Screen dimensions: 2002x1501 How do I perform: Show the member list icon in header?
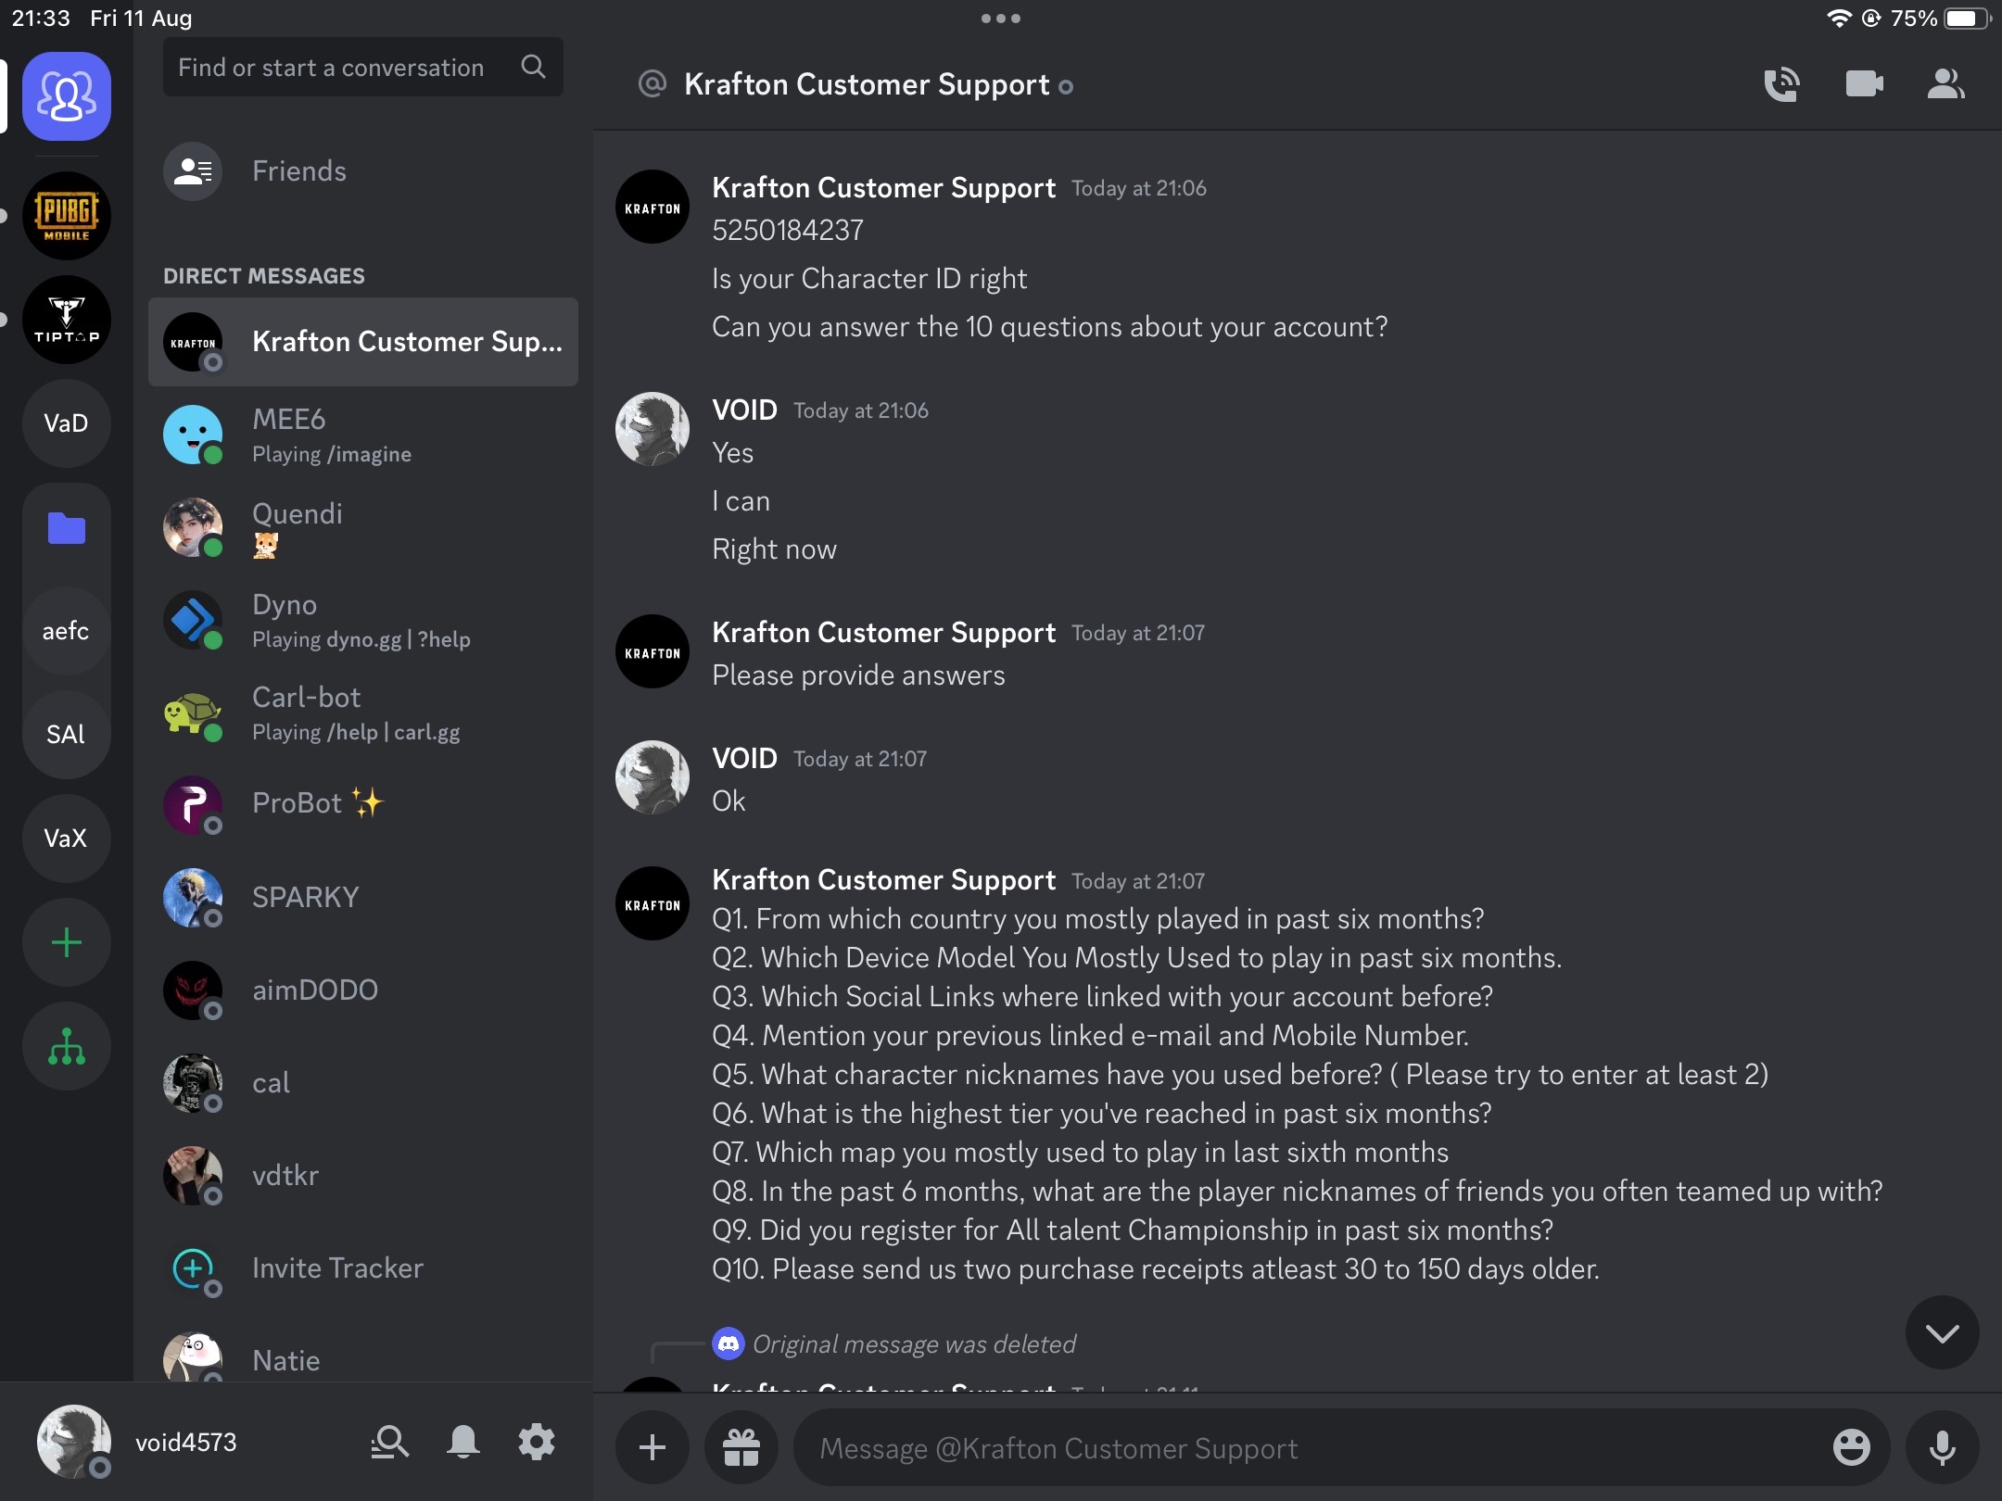point(1945,84)
